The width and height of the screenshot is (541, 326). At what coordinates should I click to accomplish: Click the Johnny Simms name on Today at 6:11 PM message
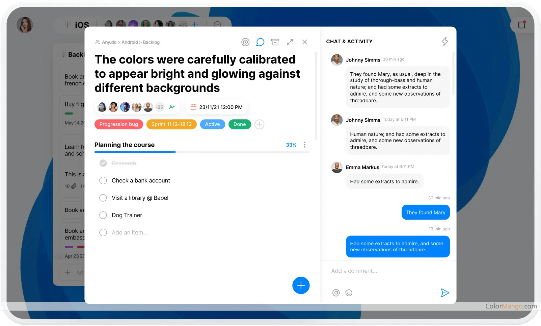coord(363,120)
